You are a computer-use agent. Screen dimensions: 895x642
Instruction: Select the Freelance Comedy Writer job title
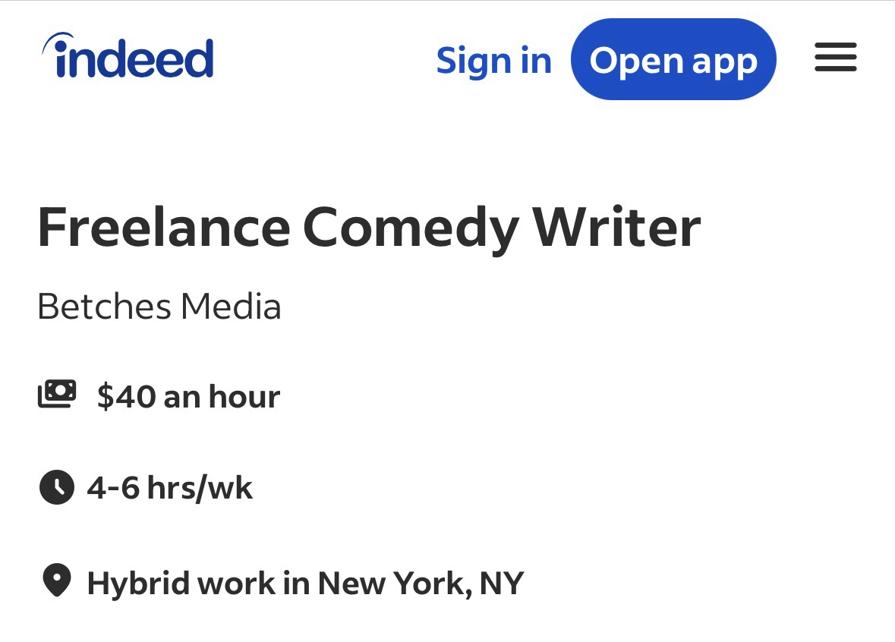368,228
